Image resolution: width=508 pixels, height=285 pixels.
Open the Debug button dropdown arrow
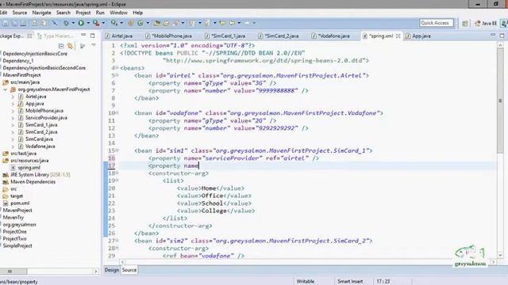73,23
